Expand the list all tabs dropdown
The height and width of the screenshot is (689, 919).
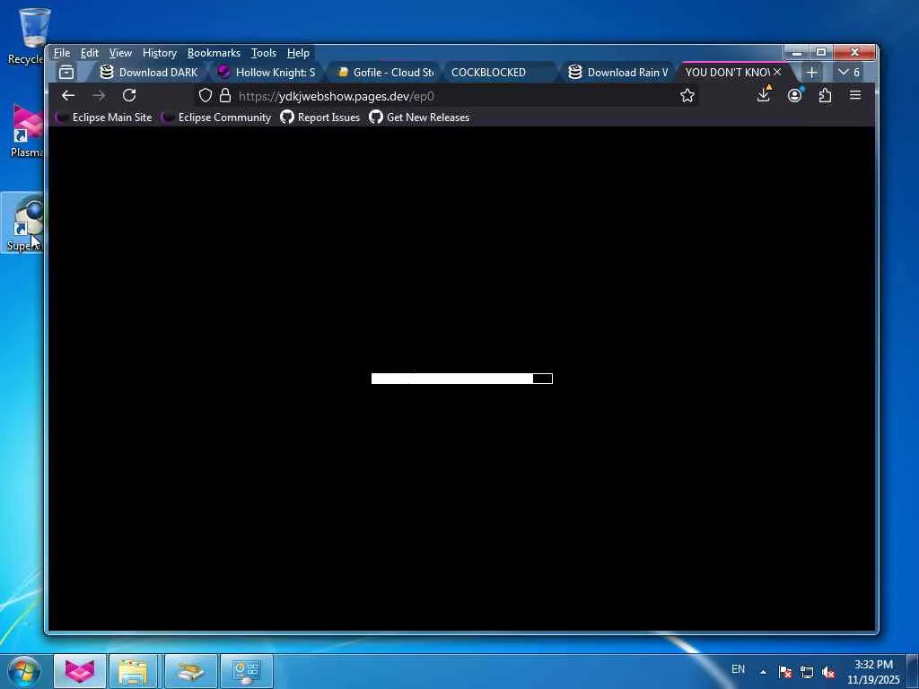pos(848,72)
